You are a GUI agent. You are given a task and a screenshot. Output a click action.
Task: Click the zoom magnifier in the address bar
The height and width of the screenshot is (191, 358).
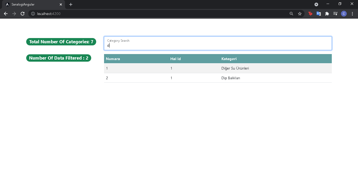(291, 14)
